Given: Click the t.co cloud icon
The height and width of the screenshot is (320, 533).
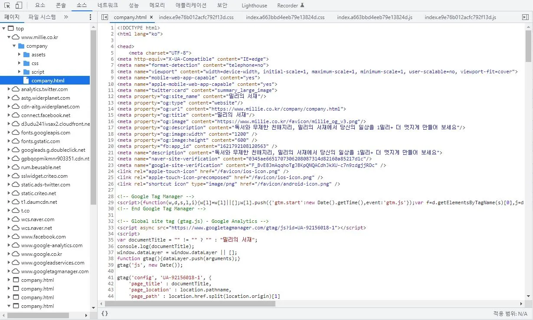Looking at the screenshot, I should (16, 211).
